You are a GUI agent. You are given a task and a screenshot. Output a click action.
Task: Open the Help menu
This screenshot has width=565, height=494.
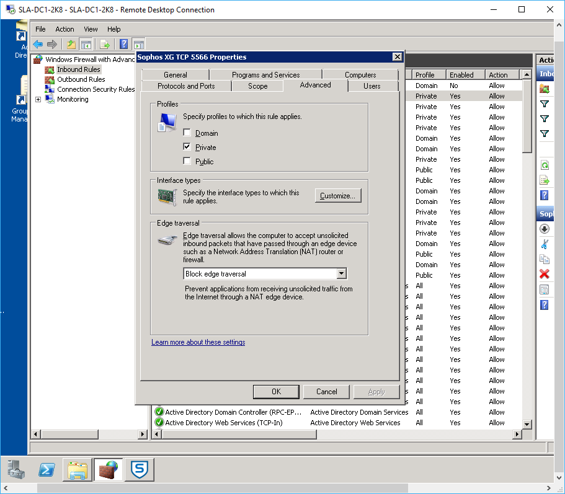pyautogui.click(x=114, y=29)
